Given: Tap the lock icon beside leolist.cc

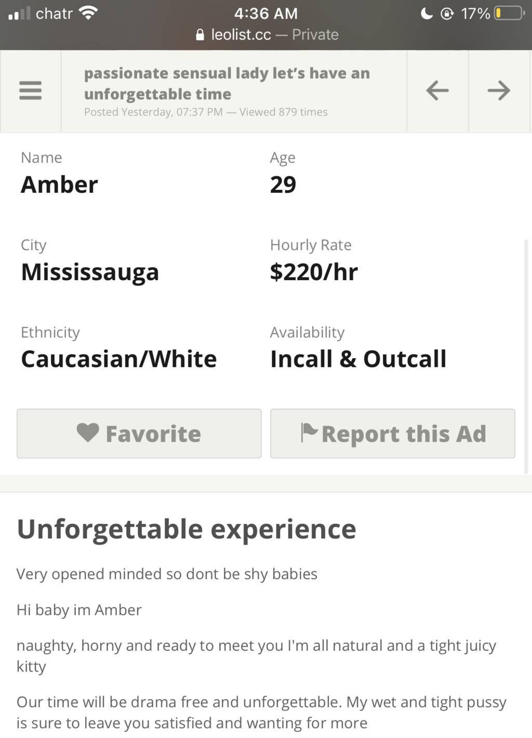Looking at the screenshot, I should click(200, 35).
